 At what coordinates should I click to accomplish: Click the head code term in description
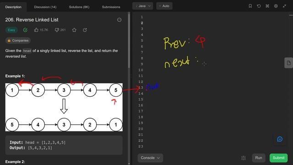pyautogui.click(x=27, y=51)
